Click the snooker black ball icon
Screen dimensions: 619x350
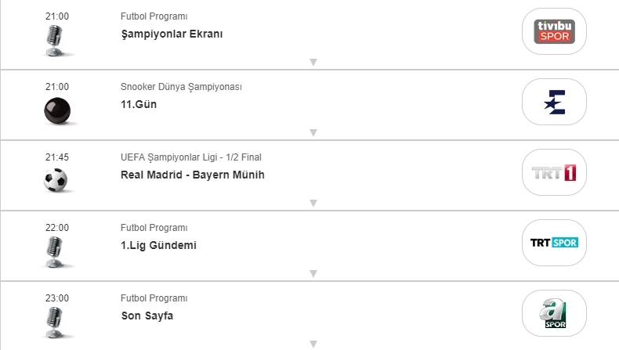[56, 110]
